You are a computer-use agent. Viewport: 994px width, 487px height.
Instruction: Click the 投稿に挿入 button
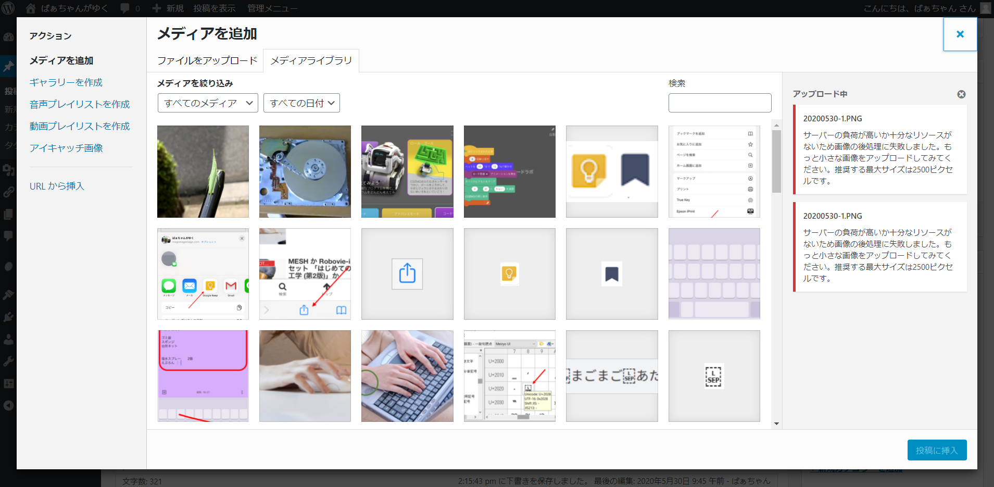(937, 450)
